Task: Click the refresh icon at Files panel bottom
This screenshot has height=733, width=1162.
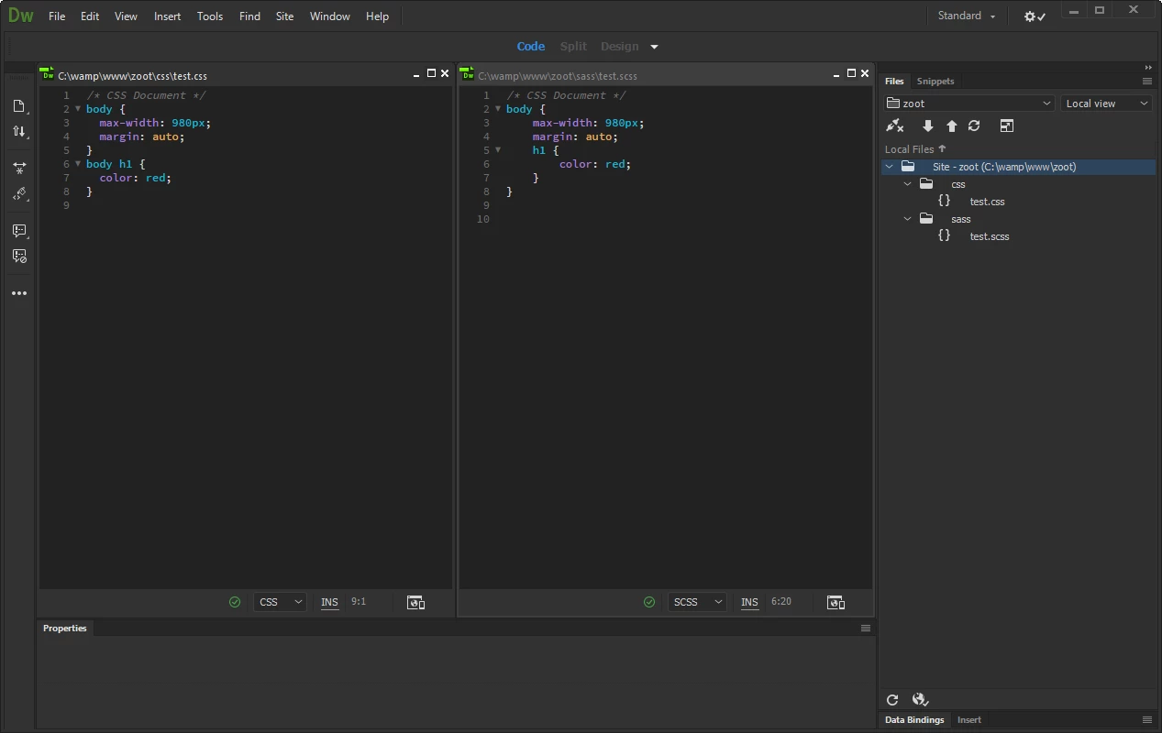Action: pyautogui.click(x=892, y=699)
